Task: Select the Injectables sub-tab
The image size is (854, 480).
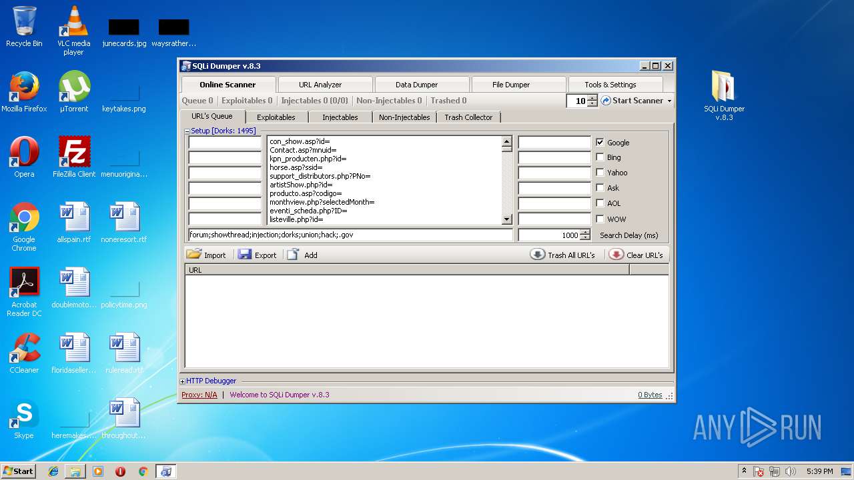Action: (x=340, y=117)
